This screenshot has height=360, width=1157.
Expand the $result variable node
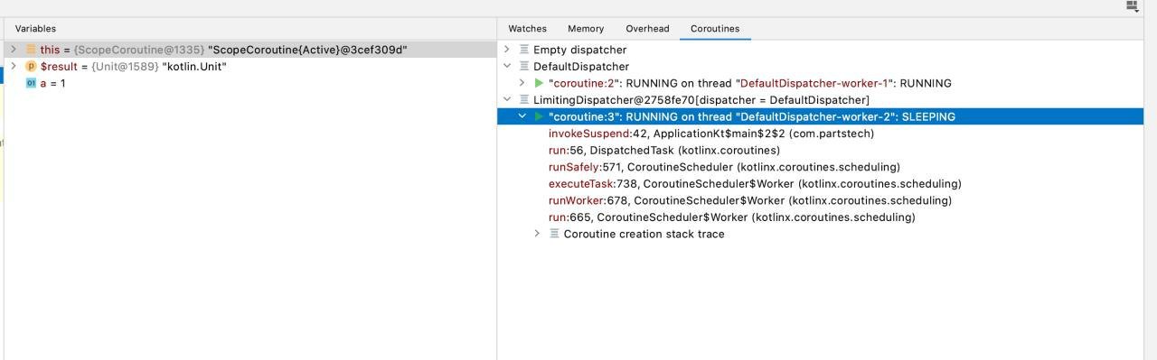click(x=13, y=67)
